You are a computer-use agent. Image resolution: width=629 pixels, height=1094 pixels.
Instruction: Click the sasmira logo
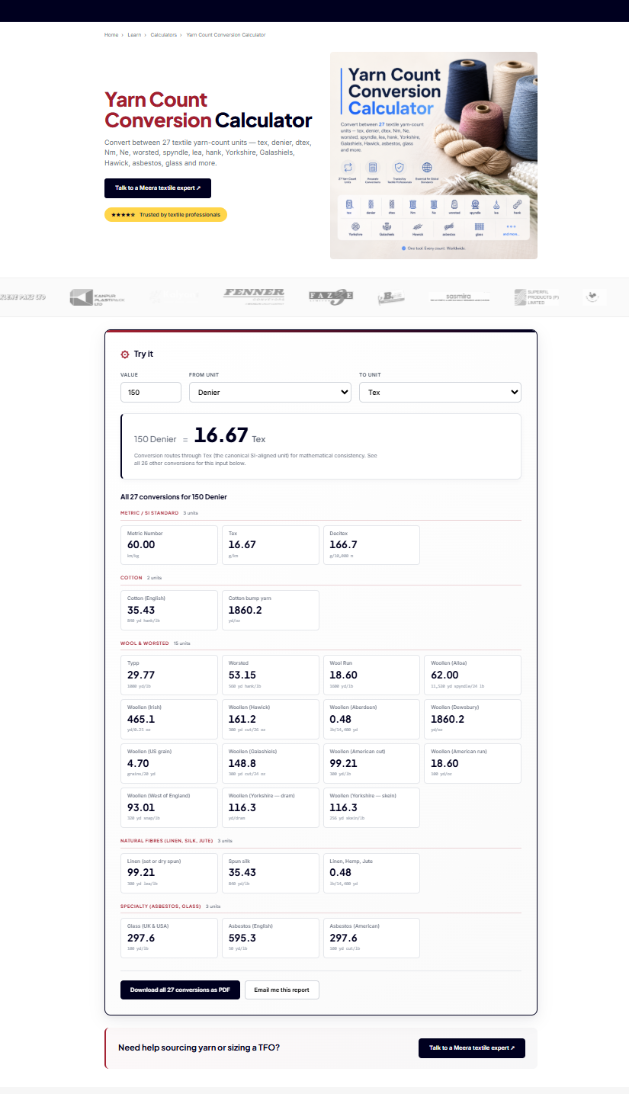[459, 297]
